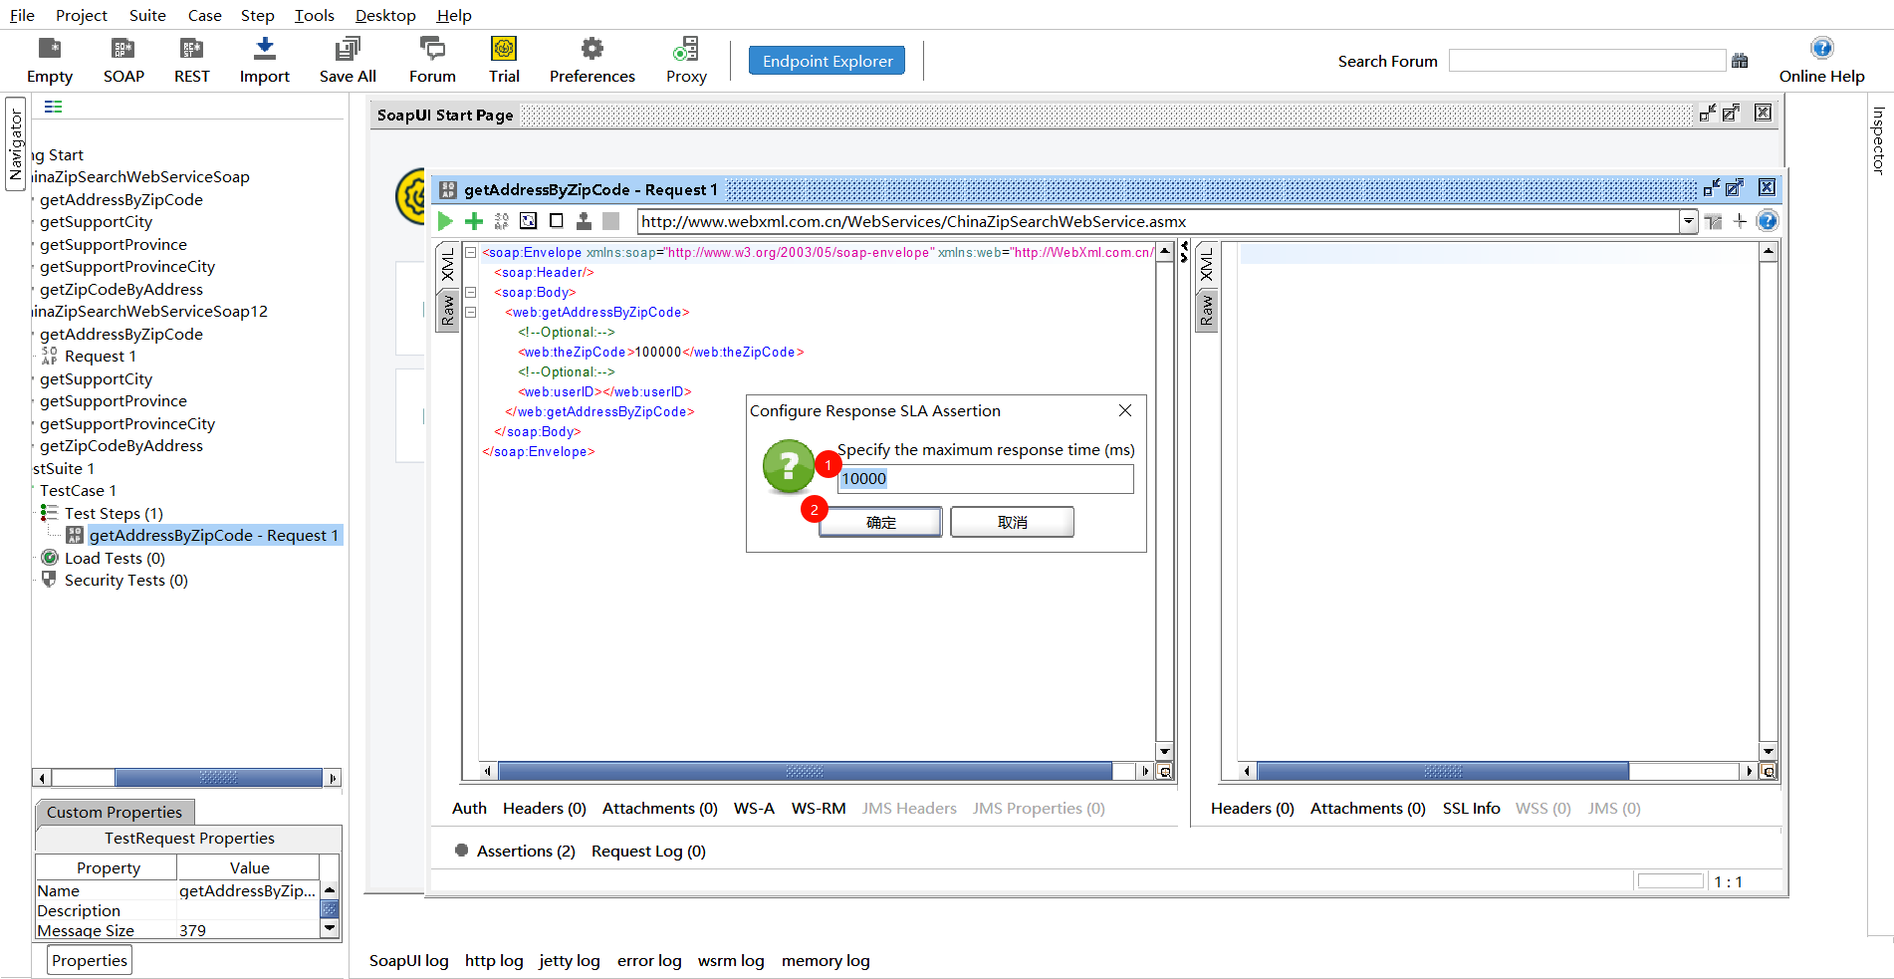
Task: Click the plus icon right of the endpoint URL
Action: [1740, 221]
